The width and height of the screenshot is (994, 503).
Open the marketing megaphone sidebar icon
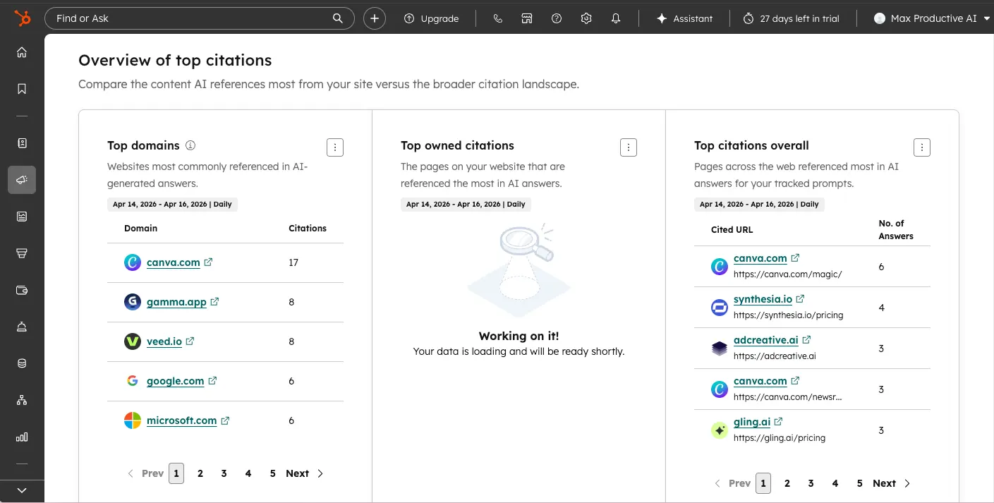(x=22, y=180)
